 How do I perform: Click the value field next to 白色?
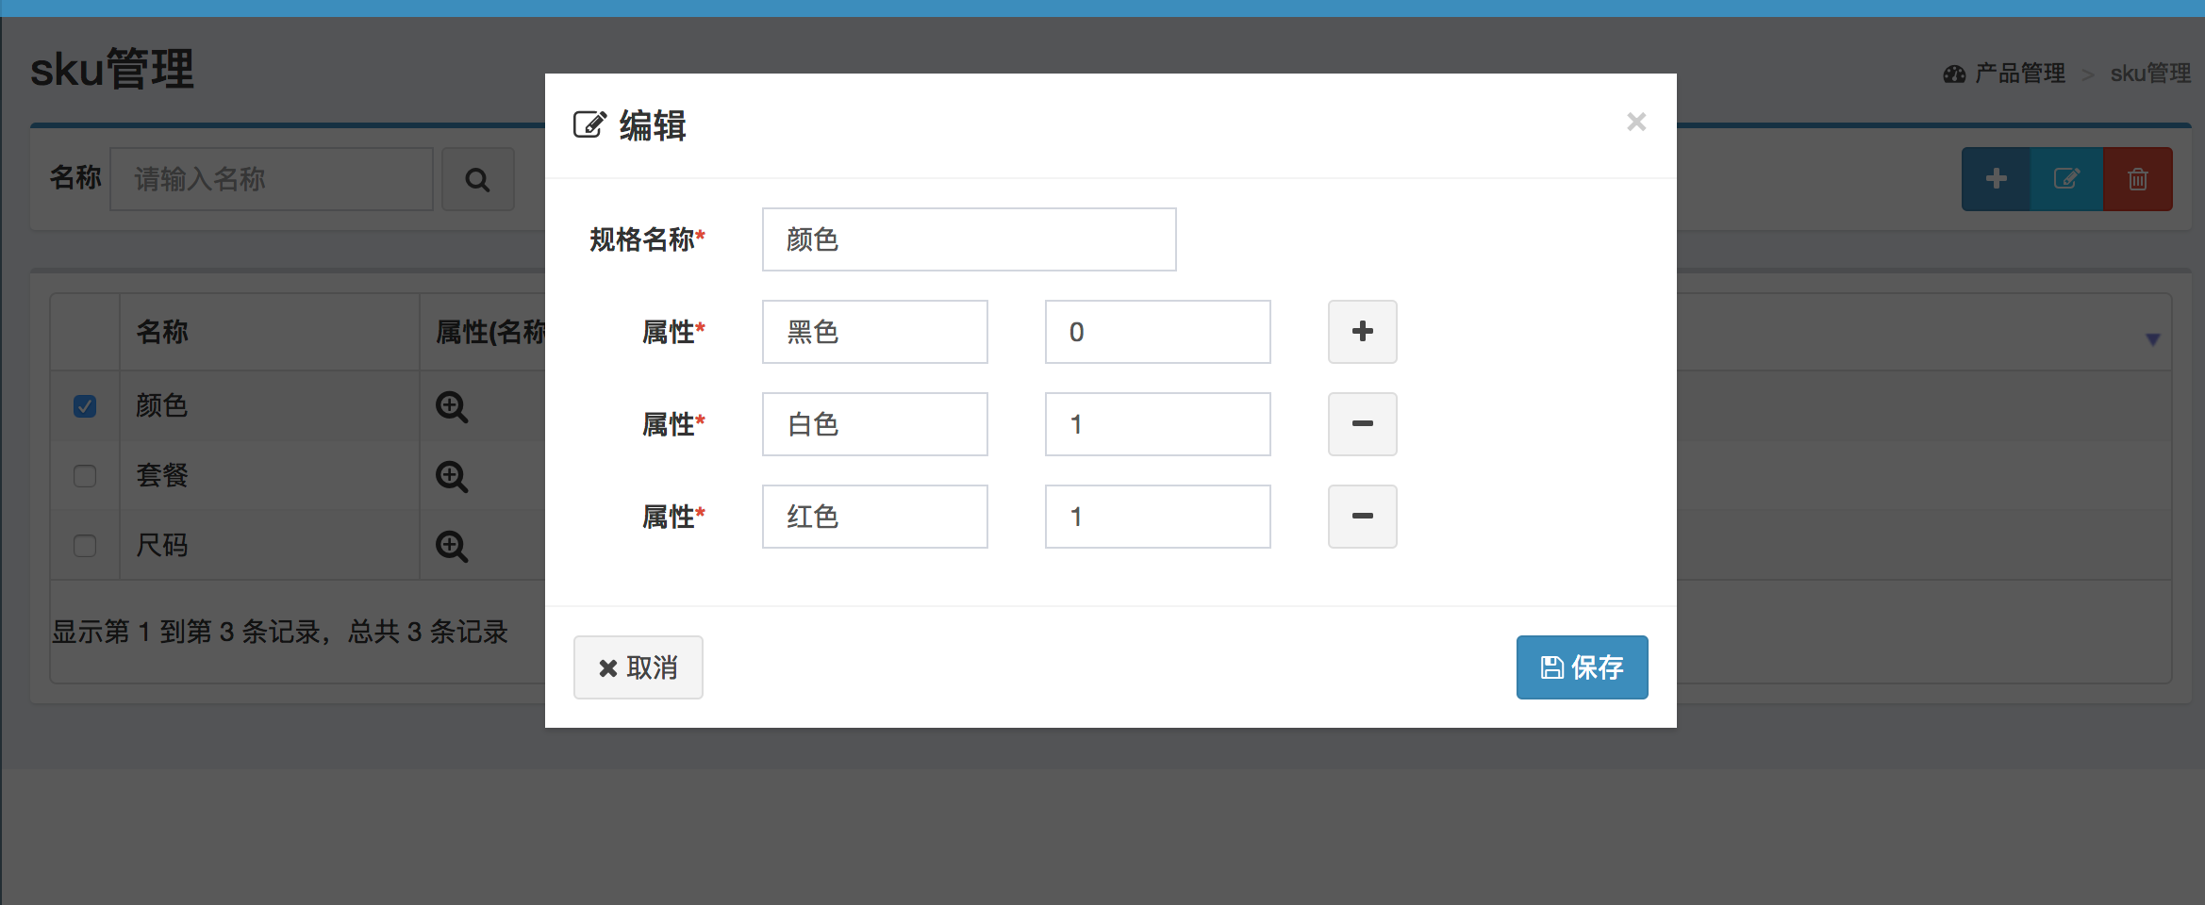[1157, 424]
